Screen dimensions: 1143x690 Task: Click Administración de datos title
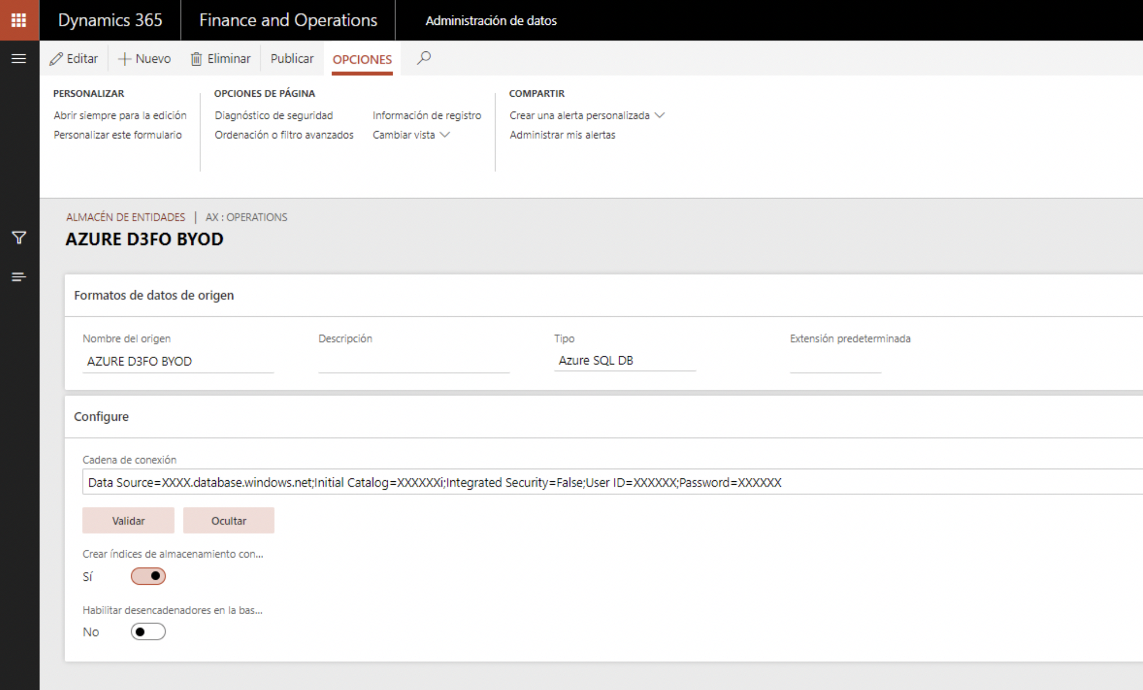tap(491, 21)
